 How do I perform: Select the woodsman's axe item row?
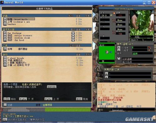click(19, 22)
